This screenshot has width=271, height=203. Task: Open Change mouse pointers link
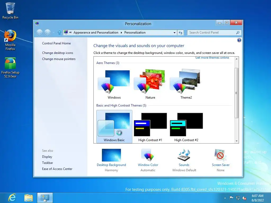coord(59,59)
